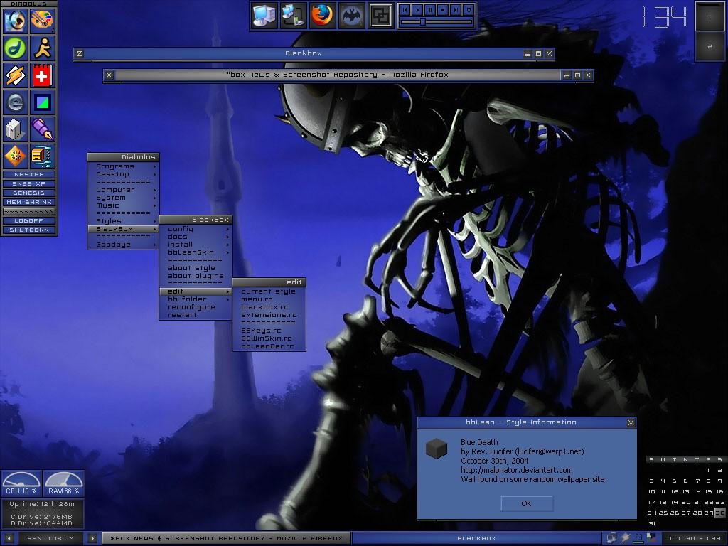Expand the Programs submenu
The height and width of the screenshot is (546, 728).
click(x=124, y=166)
